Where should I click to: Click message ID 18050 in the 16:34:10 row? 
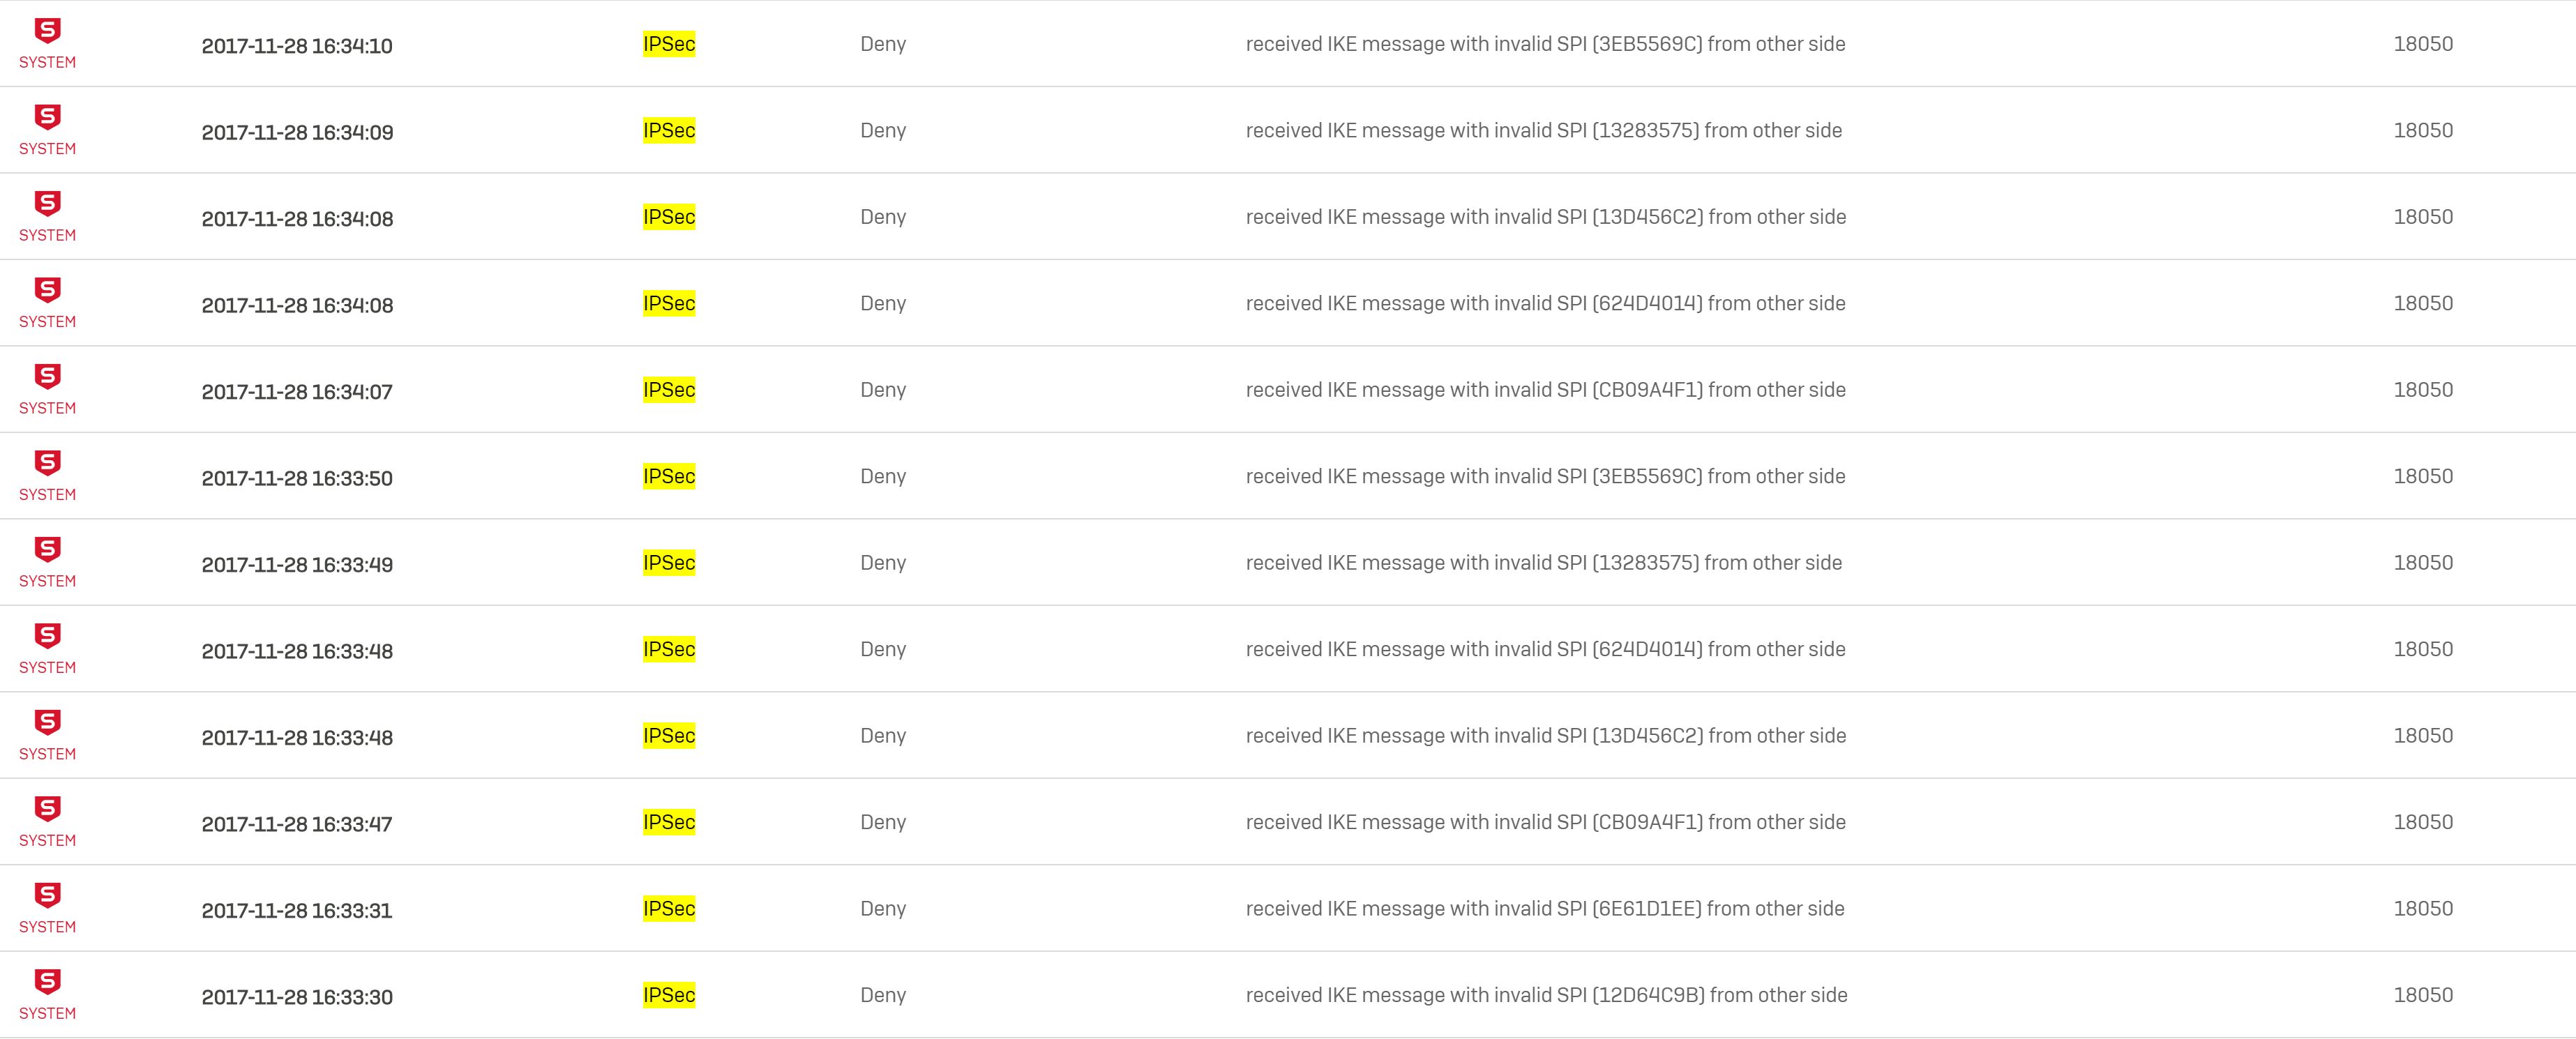coord(2423,44)
